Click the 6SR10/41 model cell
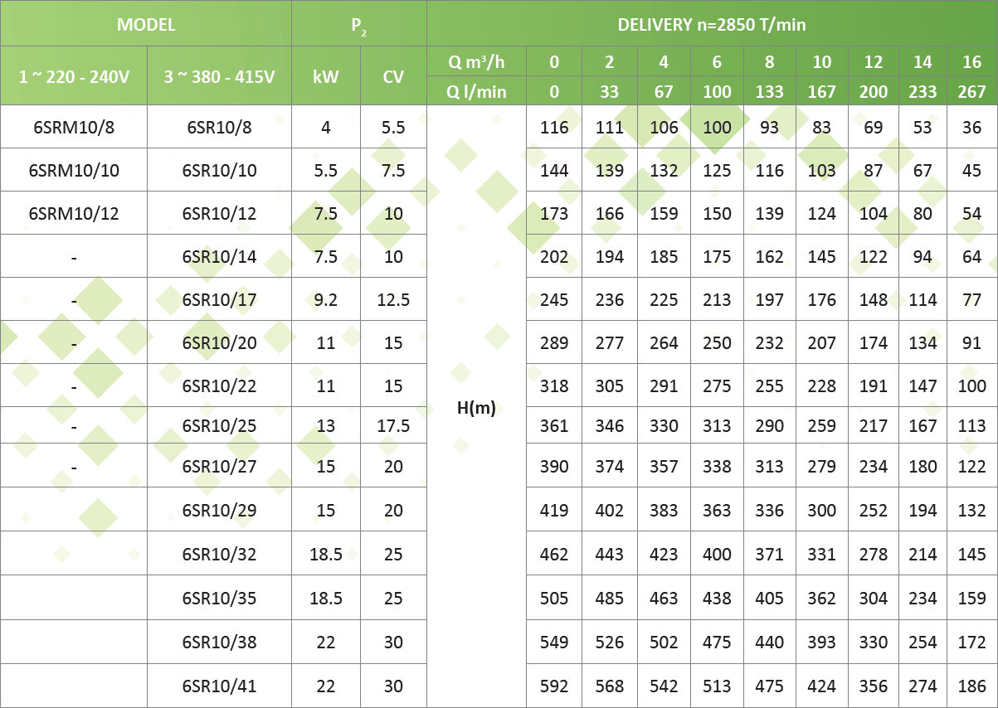The image size is (998, 708). coord(220,686)
